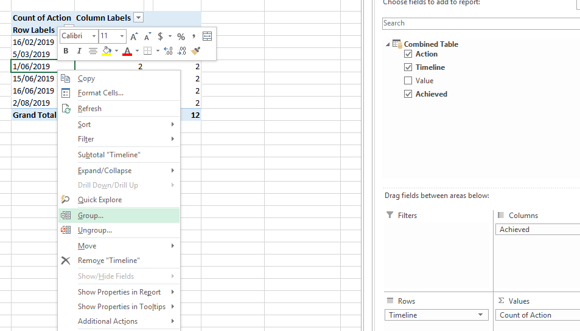Click Count of Action in Values
The image size is (580, 331).
(x=538, y=315)
